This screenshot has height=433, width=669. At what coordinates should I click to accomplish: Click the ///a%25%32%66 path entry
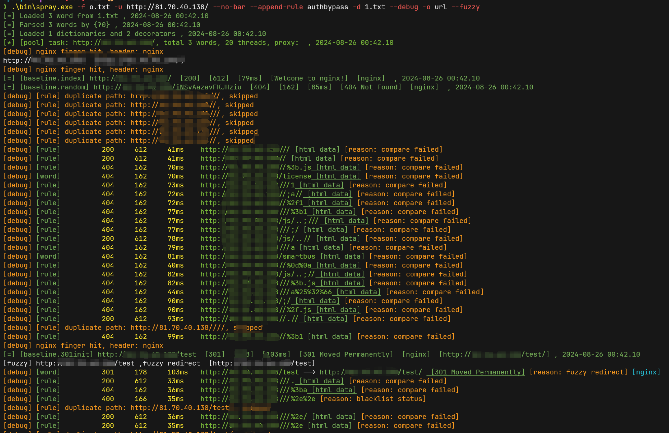coord(305,292)
